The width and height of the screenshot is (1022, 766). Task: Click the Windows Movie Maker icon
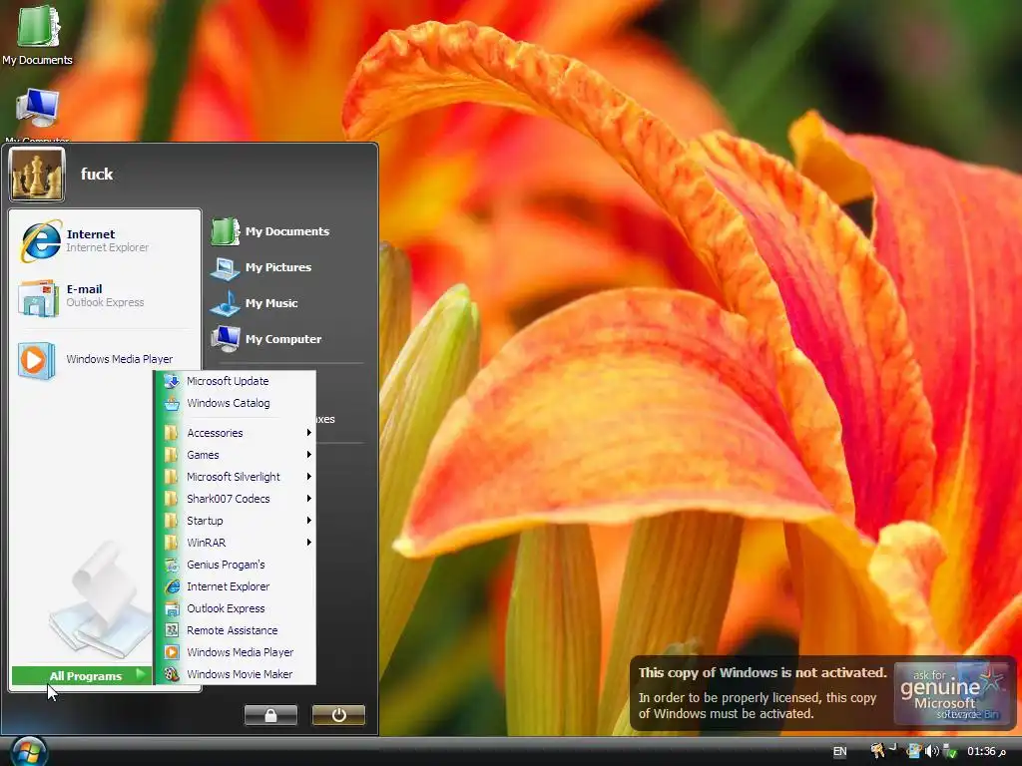point(172,675)
